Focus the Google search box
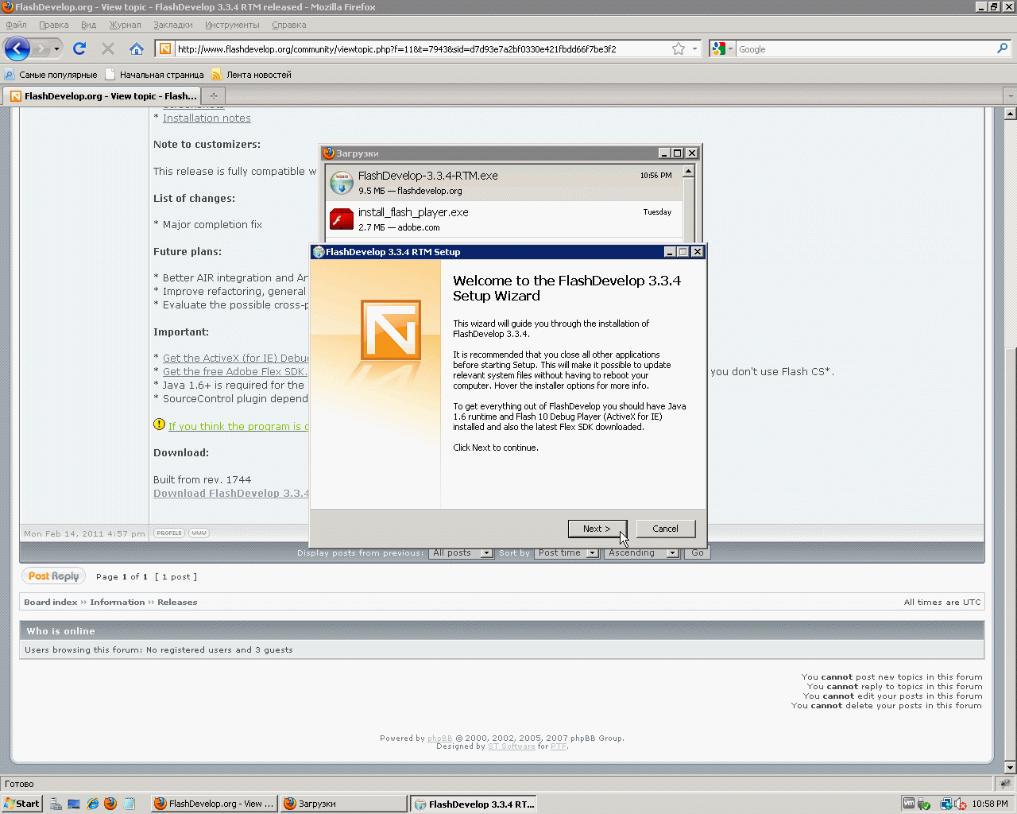1017x814 pixels. 864,49
